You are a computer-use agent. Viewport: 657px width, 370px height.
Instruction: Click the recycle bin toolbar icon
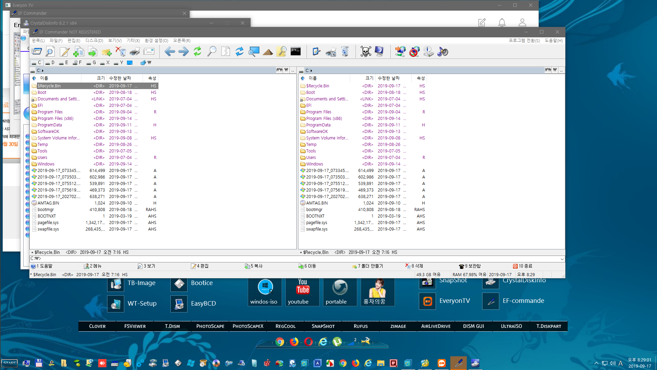point(345,52)
